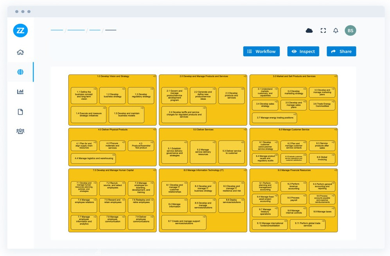Click arrow icon on 9.9 Manage taxes box
Viewport: 390px width, 256px height.
[333, 208]
